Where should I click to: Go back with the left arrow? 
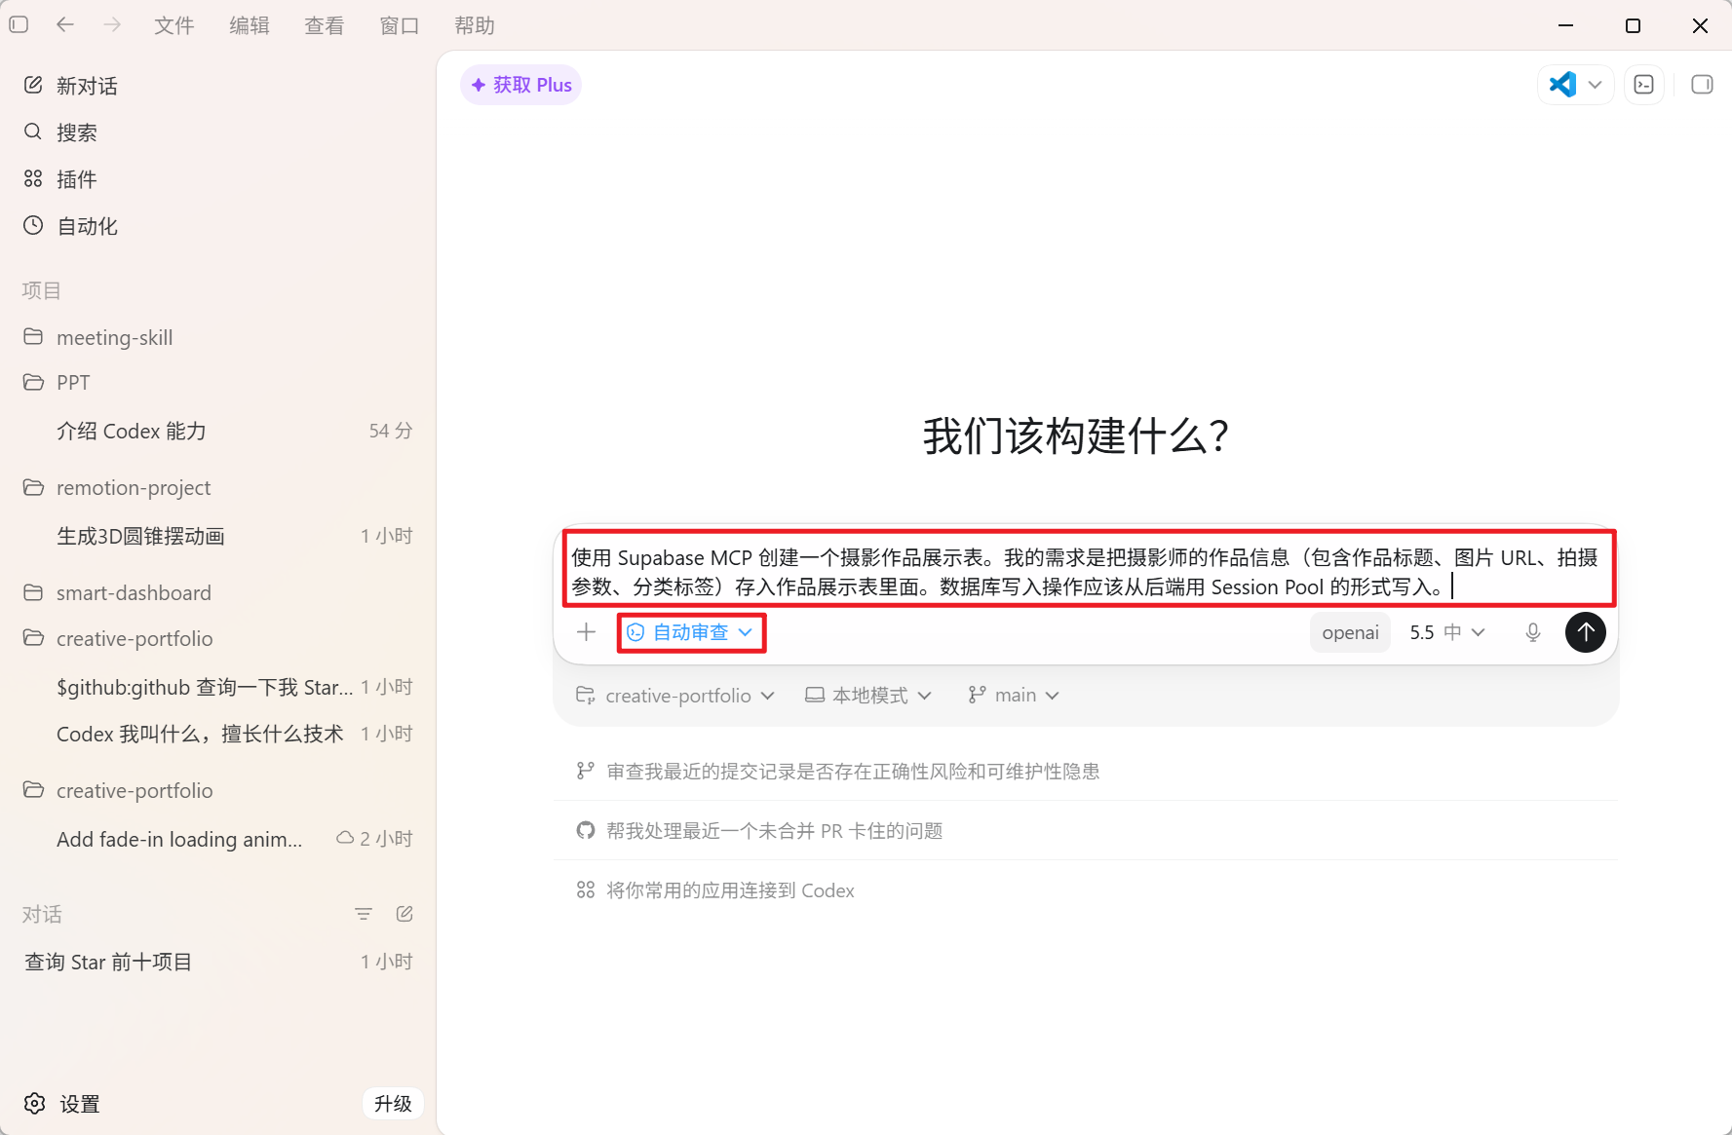(x=65, y=25)
